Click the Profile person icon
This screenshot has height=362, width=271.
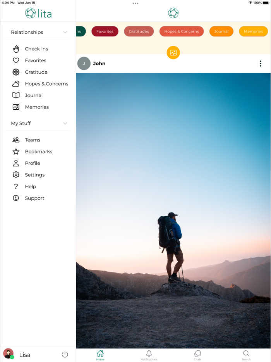16,163
